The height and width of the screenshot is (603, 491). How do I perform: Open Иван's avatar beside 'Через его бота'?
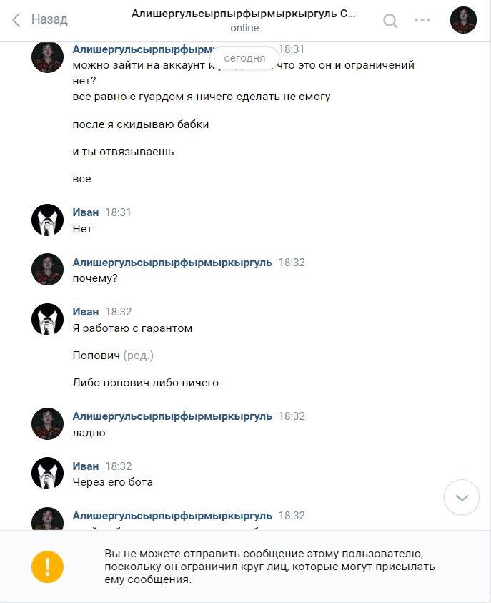pyautogui.click(x=47, y=473)
